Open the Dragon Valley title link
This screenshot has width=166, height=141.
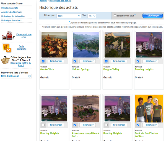pos(111,69)
